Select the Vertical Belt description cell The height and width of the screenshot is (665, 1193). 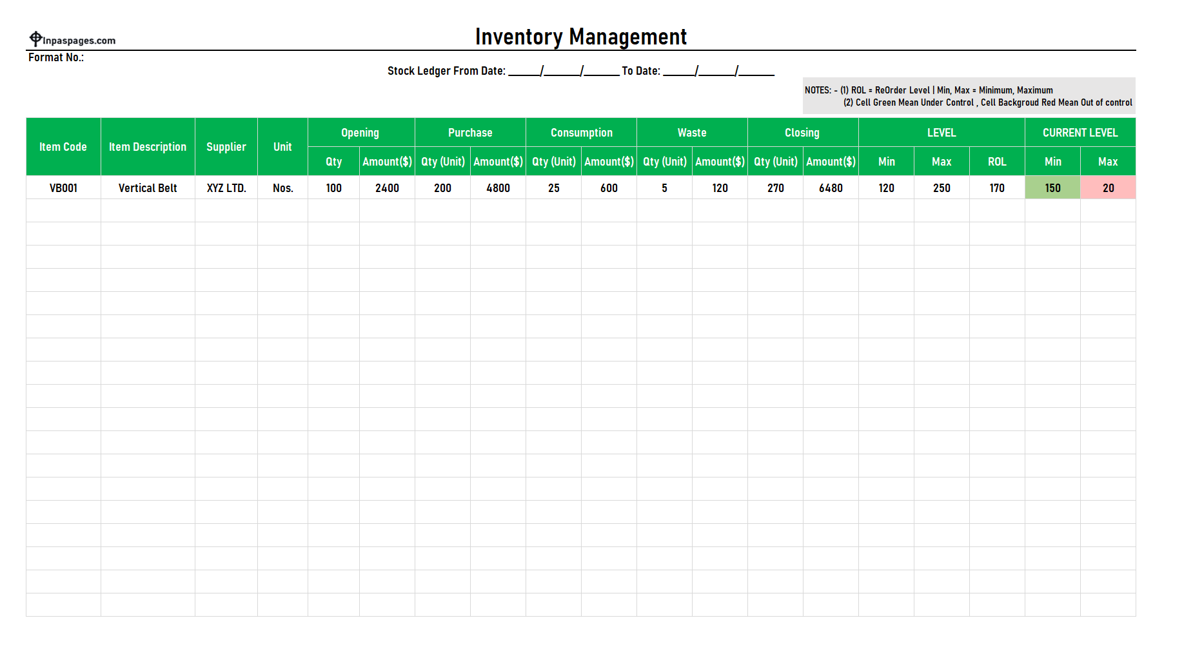pos(148,188)
